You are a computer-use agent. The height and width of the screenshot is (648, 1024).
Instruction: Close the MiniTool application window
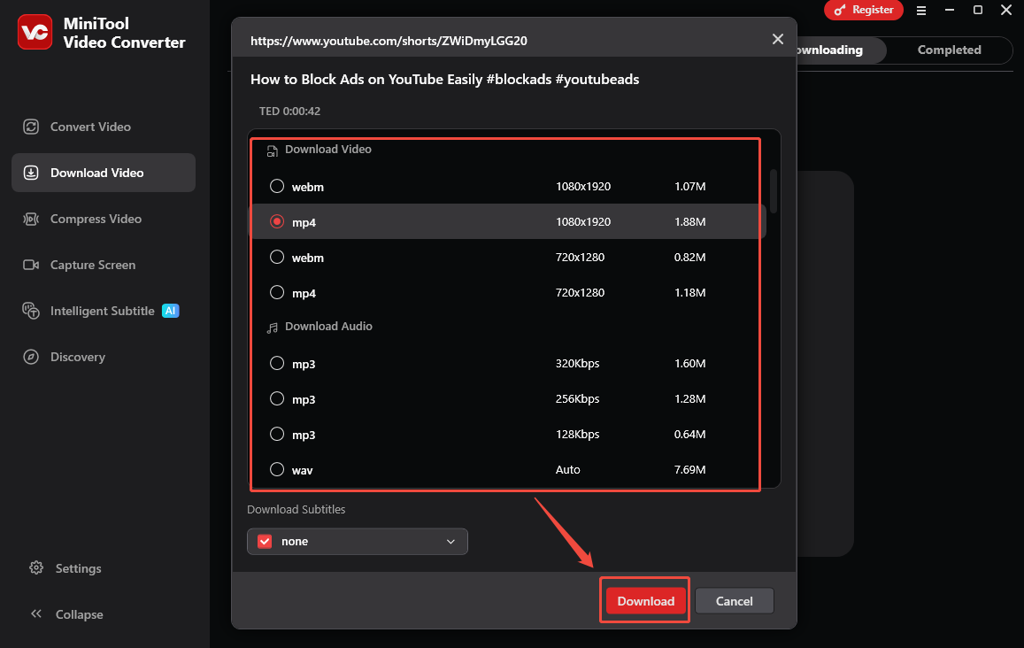pyautogui.click(x=1006, y=10)
